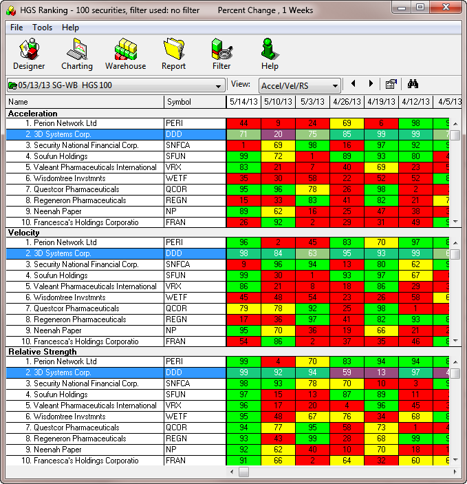
Task: Click Francesca's 5/10/13 Acceleration value 92
Action: [278, 222]
